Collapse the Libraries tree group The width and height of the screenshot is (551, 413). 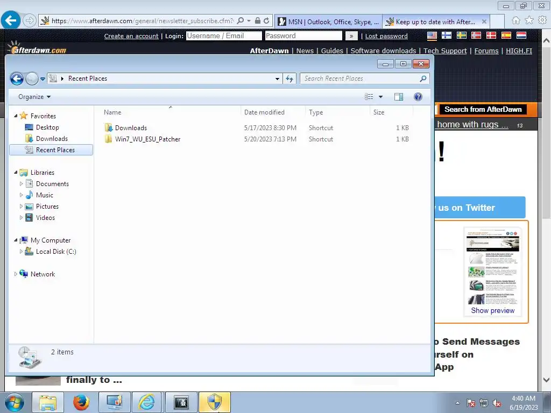[x=16, y=172]
